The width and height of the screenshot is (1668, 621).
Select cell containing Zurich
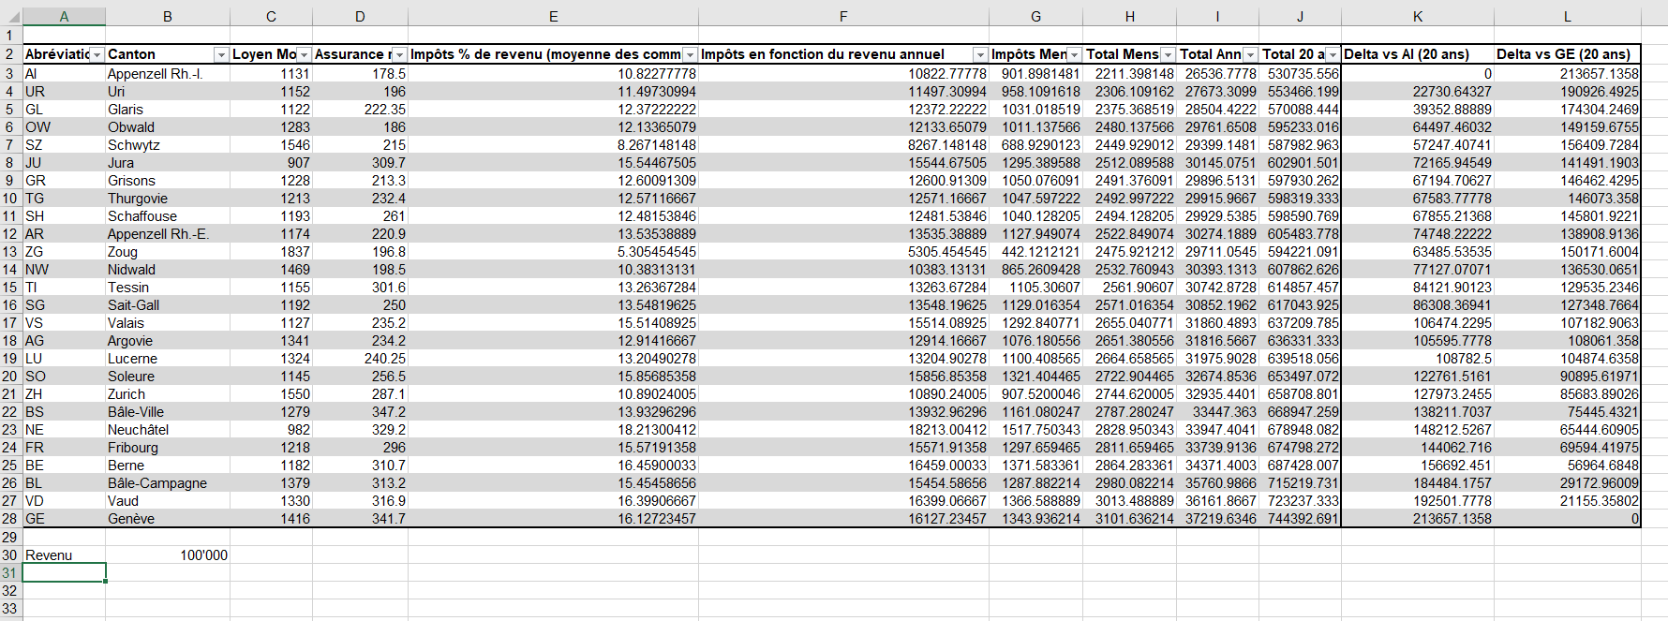click(x=167, y=394)
